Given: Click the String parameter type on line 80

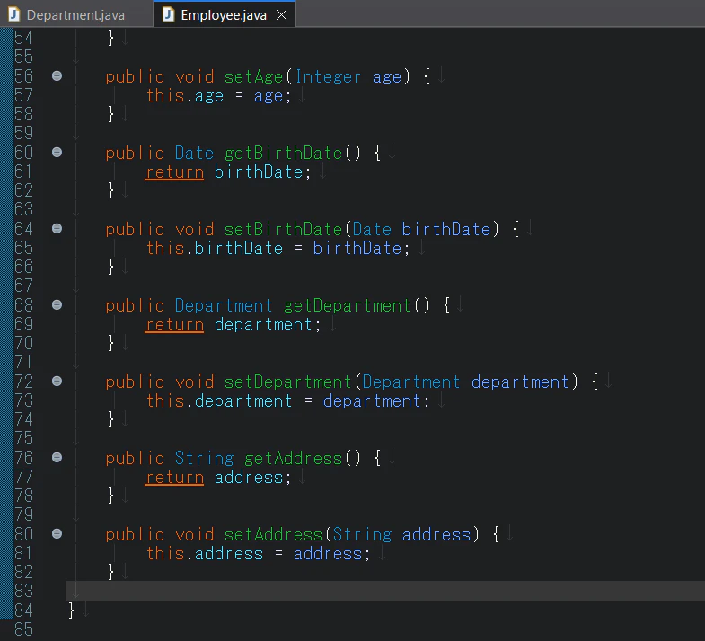Looking at the screenshot, I should 363,535.
